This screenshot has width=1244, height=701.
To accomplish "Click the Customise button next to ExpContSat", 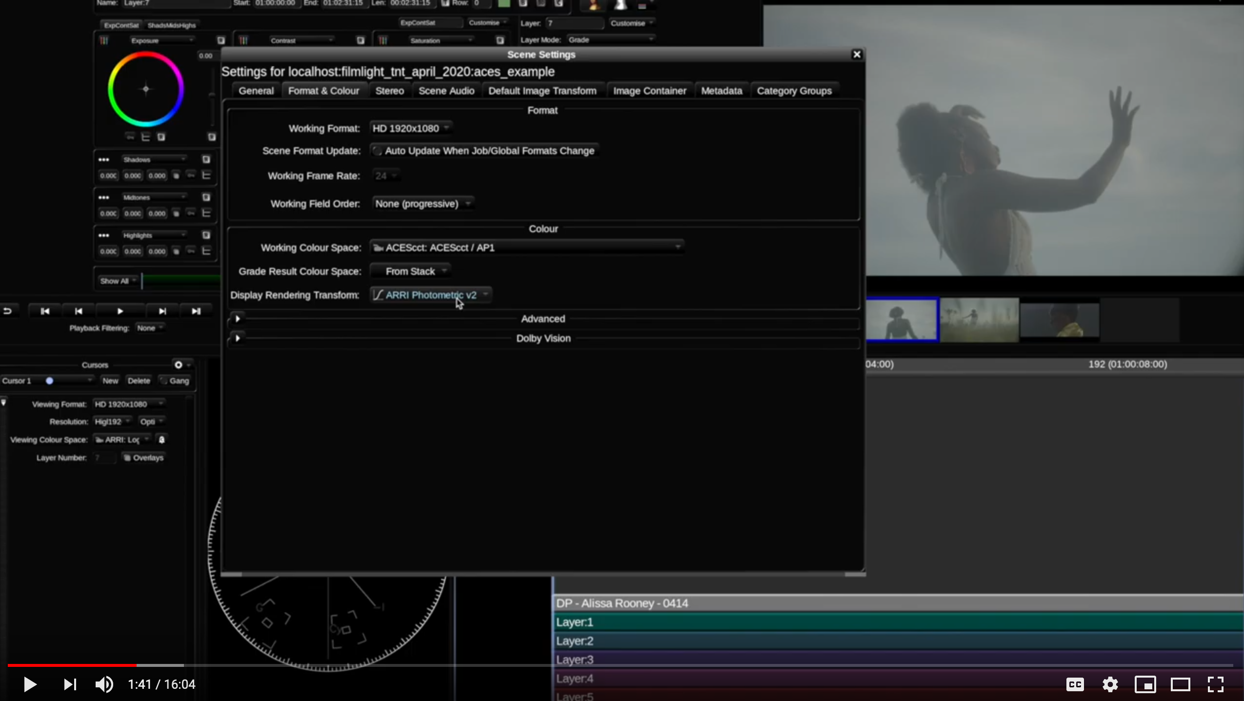I will click(x=488, y=22).
